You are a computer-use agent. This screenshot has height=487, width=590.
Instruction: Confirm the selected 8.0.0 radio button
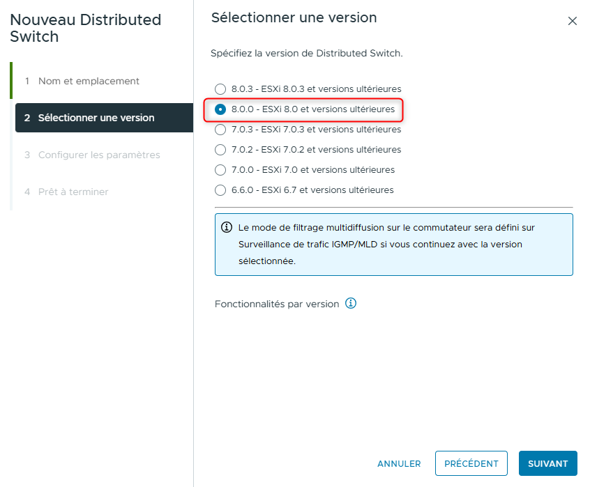coord(220,109)
